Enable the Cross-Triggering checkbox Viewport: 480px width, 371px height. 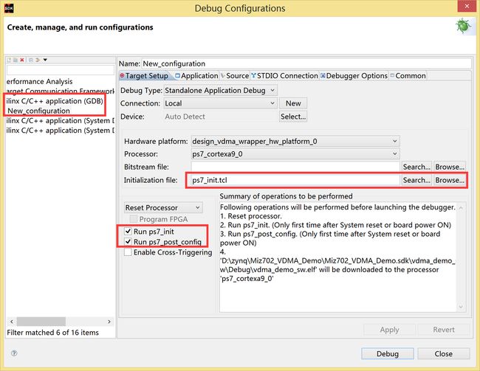point(128,252)
